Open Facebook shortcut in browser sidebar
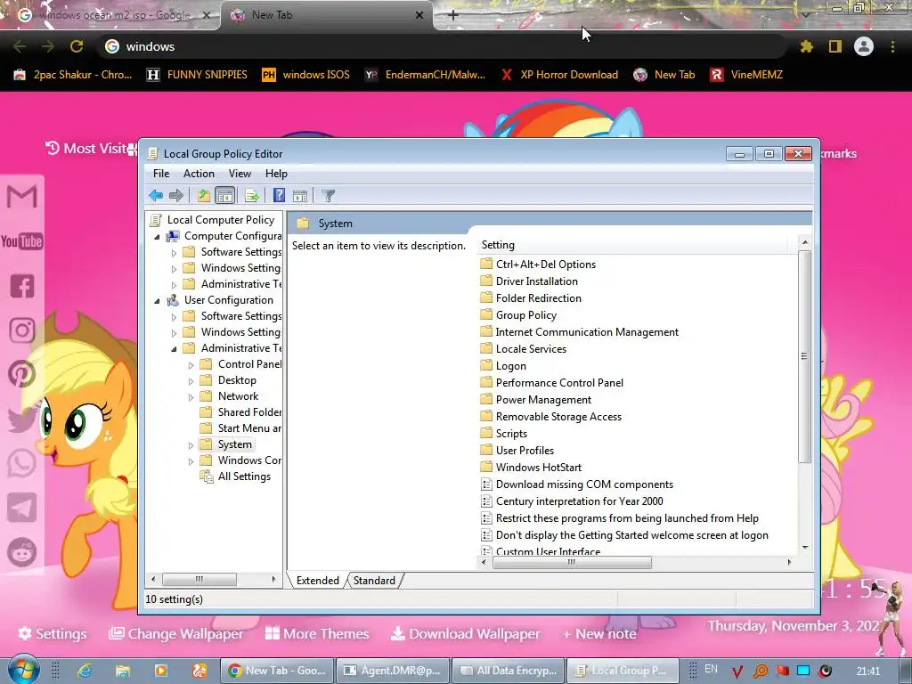This screenshot has width=912, height=684. coord(22,286)
